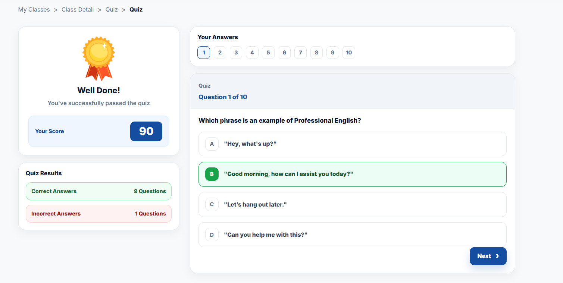The height and width of the screenshot is (283, 563).
Task: Open Class Detail in the breadcrumb
Action: click(x=78, y=10)
